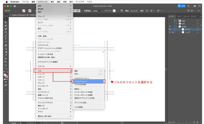Click the fill swatch in the control bar
This screenshot has height=124, width=204.
(24, 11)
